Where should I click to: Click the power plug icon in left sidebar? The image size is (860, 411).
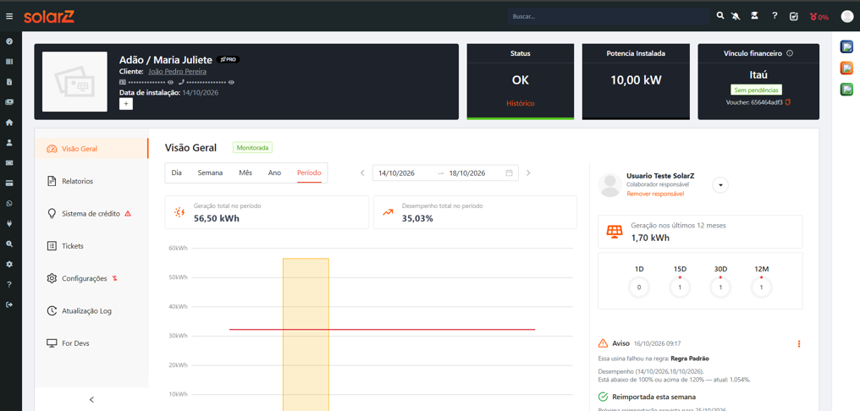(x=8, y=223)
